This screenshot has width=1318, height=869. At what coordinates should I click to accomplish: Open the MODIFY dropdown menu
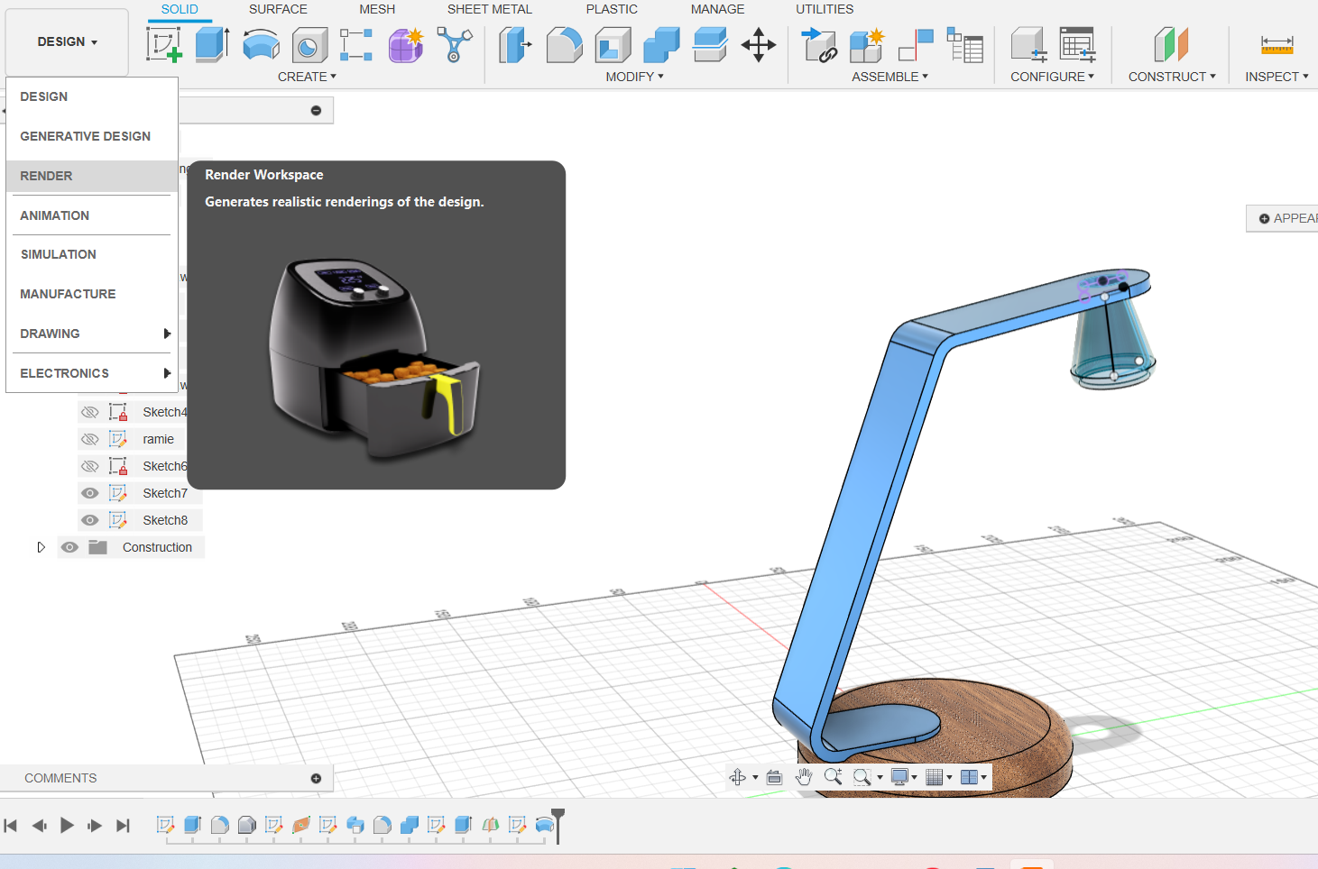click(x=634, y=77)
